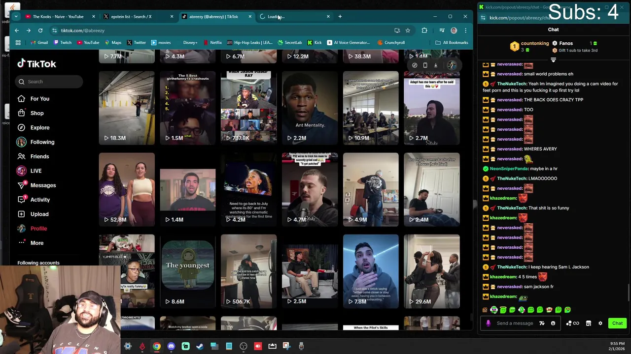Go to Profile in TikTok sidebar
The width and height of the screenshot is (631, 354).
click(x=32, y=229)
